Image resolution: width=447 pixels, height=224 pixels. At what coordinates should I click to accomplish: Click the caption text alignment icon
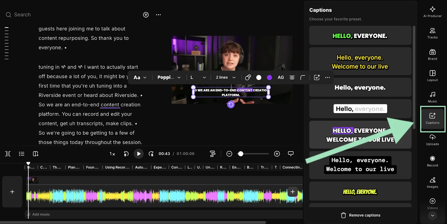pos(292,77)
